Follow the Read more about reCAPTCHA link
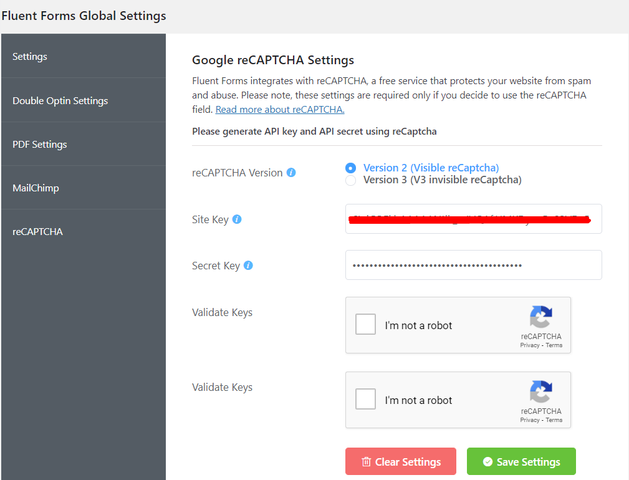This screenshot has width=629, height=480. [x=280, y=110]
